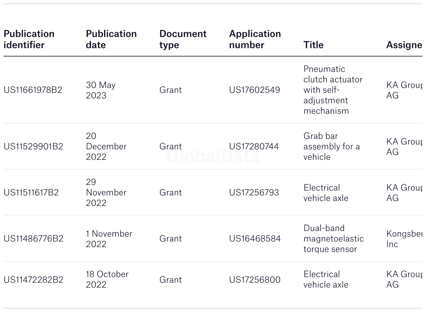Click the 30 May 2023 date cell
Viewport: 426px width, 312px height.
point(101,90)
